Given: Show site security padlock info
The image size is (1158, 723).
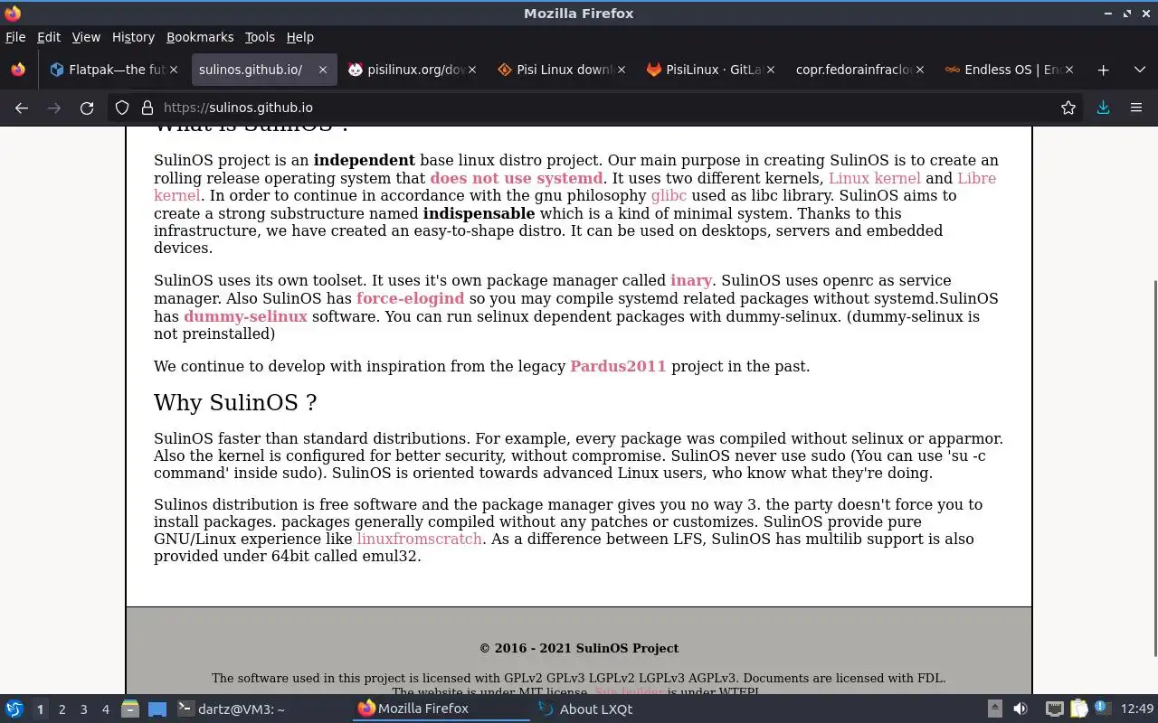Looking at the screenshot, I should coord(147,108).
